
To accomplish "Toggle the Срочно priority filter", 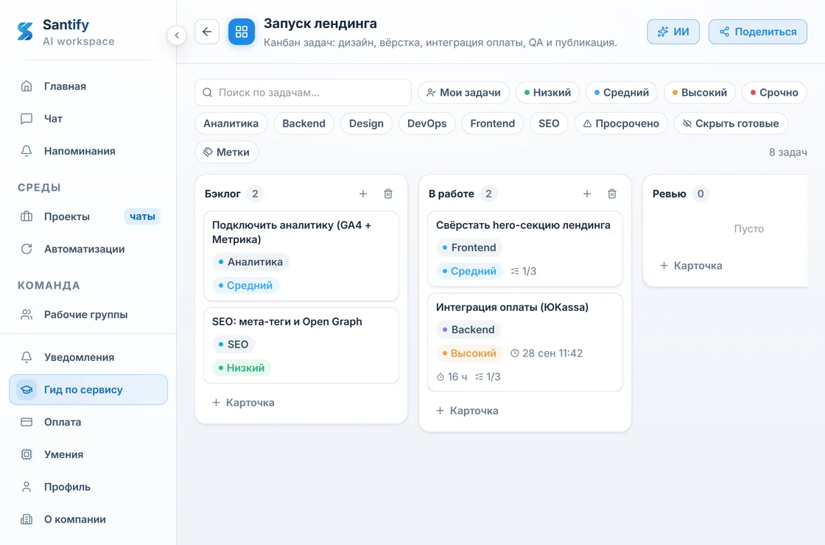I will 774,93.
